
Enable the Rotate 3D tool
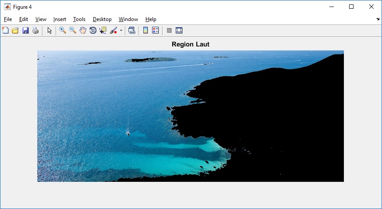pyautogui.click(x=93, y=30)
